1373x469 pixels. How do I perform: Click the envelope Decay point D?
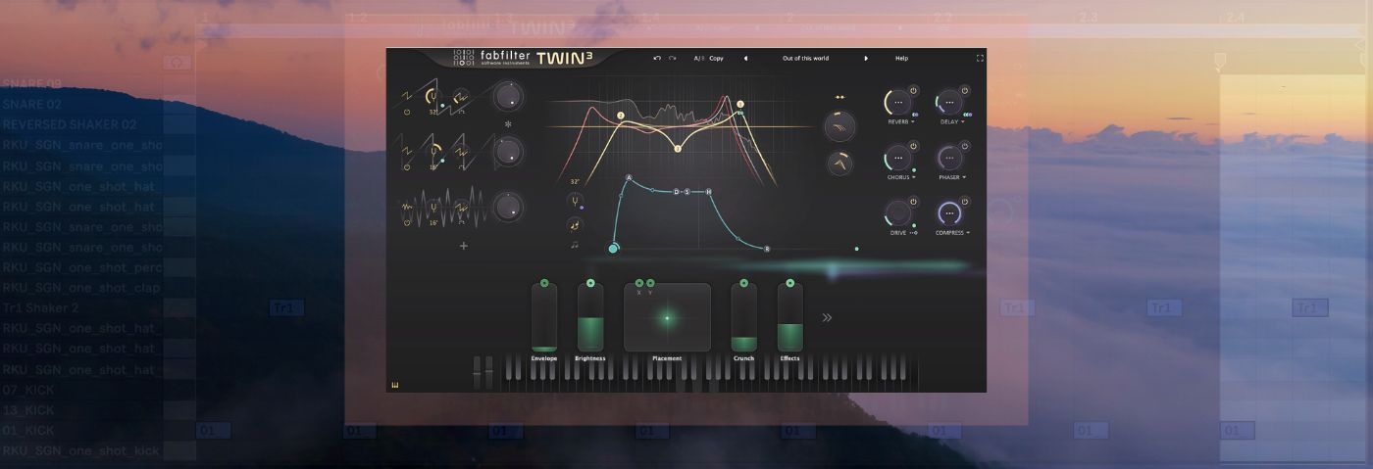[676, 192]
